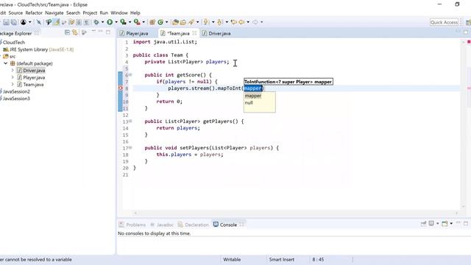Toggle Link with Editor in Package Explorer

(x=75, y=32)
